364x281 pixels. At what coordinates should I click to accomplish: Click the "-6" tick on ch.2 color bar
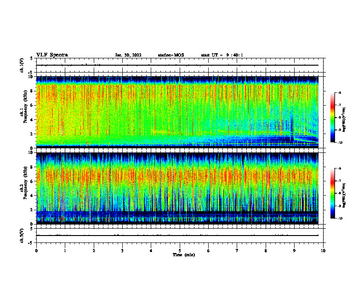point(339,169)
